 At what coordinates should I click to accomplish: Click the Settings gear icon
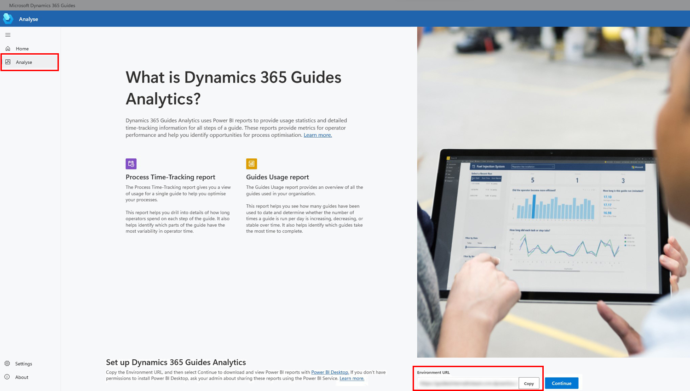coord(7,363)
